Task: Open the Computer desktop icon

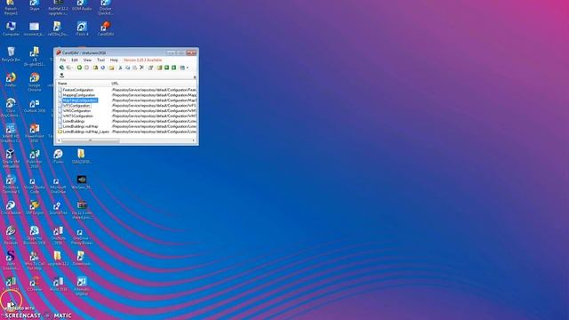Action: [11, 29]
